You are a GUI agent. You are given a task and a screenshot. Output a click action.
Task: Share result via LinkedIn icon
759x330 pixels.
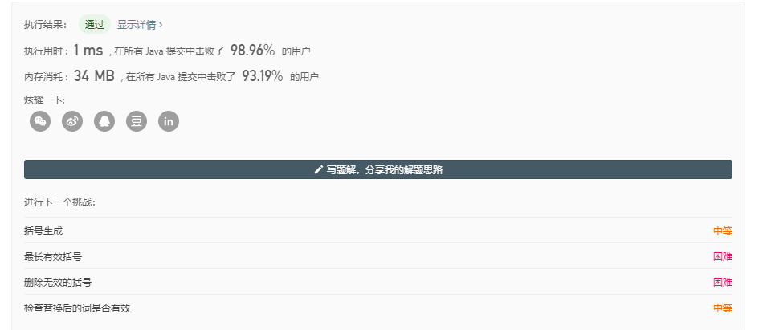point(169,121)
